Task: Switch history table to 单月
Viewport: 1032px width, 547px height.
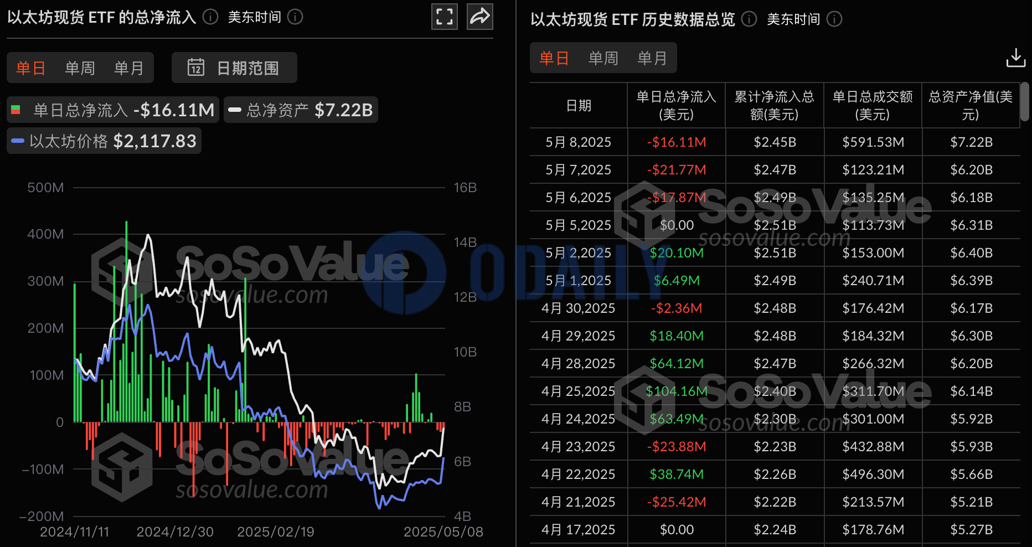Action: point(652,58)
